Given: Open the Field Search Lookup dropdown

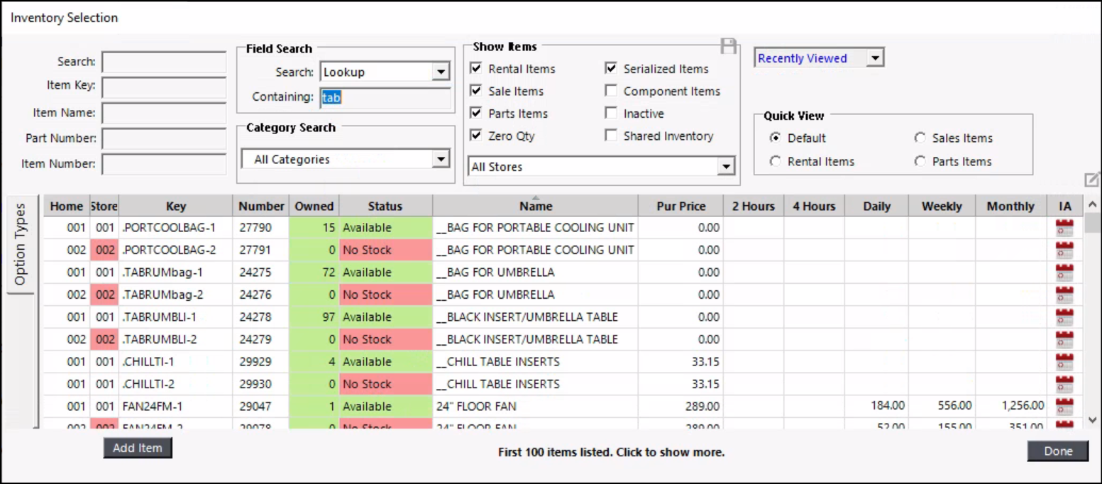Looking at the screenshot, I should tap(441, 72).
